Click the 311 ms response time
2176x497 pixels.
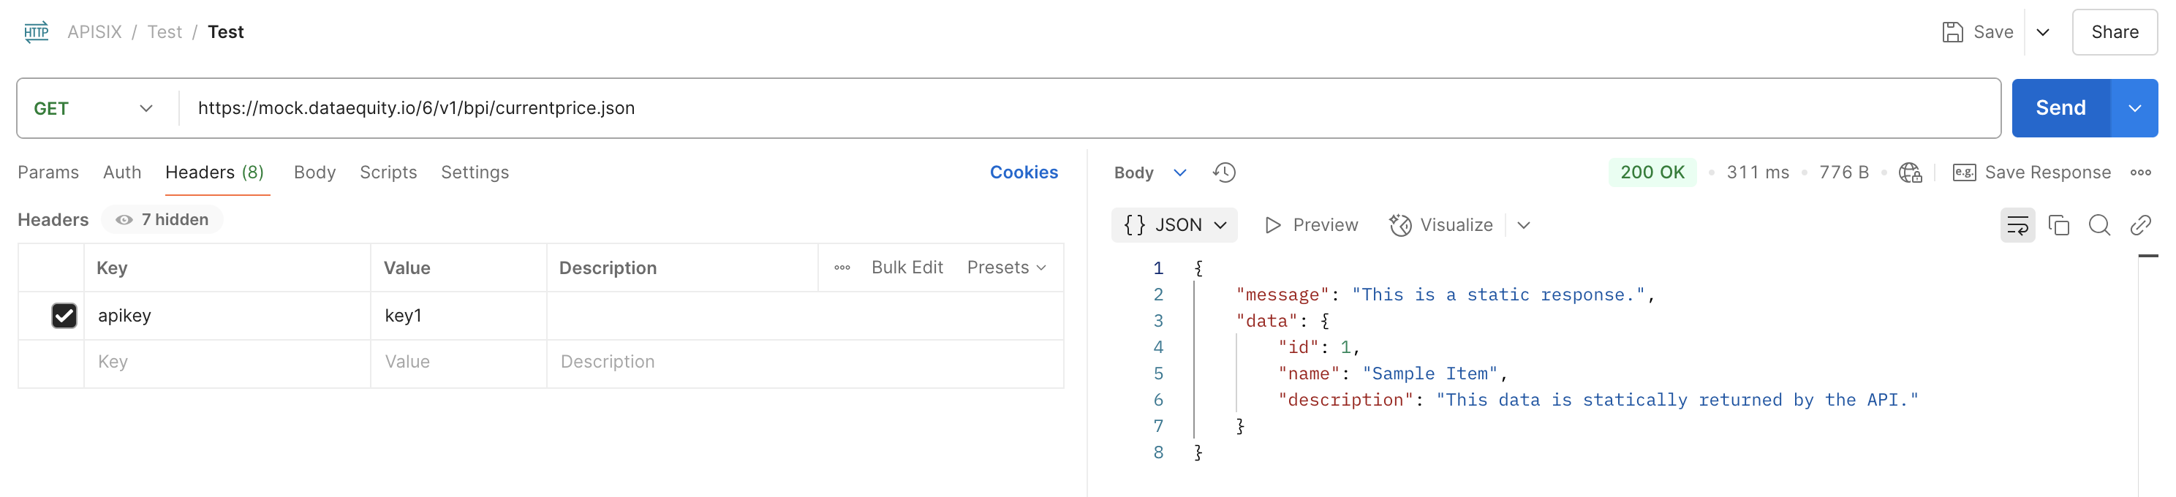(1757, 172)
